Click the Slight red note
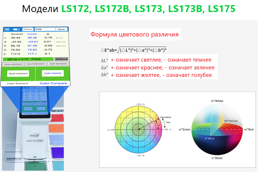This screenshot has height=172, width=258. (61, 42)
